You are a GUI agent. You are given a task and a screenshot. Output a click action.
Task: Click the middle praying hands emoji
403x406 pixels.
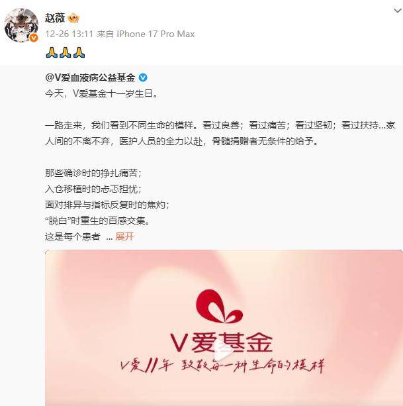tap(66, 52)
